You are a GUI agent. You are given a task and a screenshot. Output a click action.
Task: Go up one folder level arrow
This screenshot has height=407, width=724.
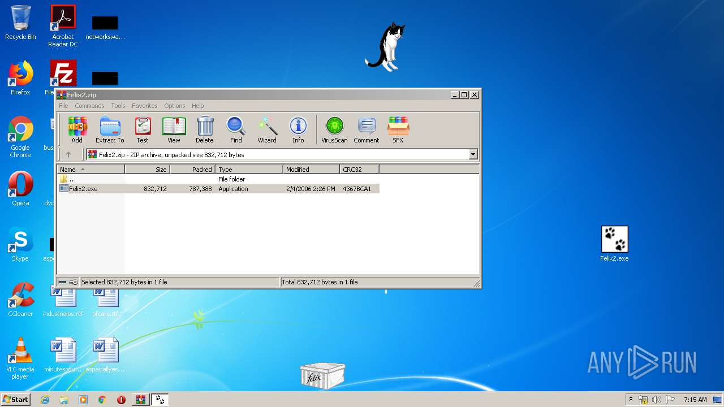pyautogui.click(x=68, y=154)
